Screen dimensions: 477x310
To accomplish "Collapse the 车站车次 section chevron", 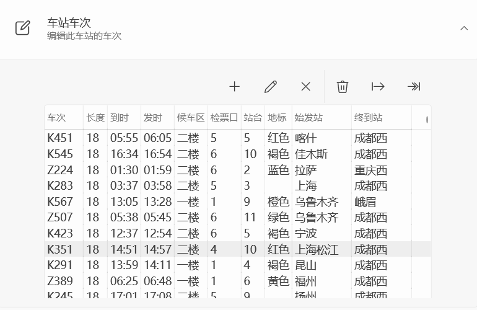I will tap(463, 28).
